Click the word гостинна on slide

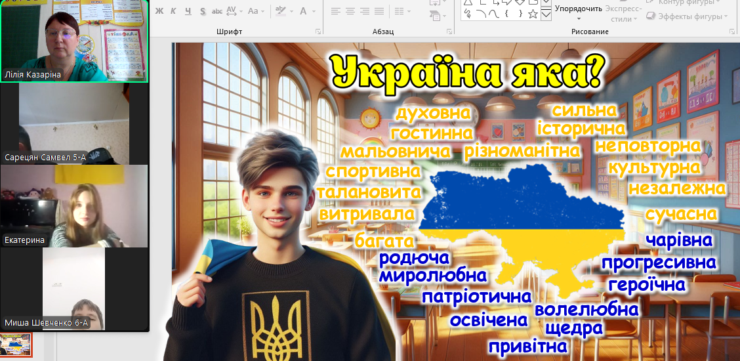point(432,133)
